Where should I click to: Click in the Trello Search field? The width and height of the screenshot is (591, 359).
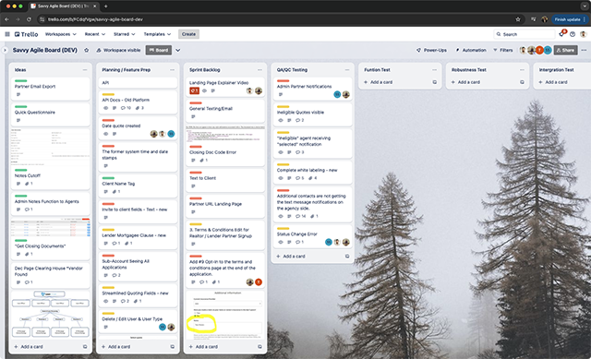click(x=525, y=34)
